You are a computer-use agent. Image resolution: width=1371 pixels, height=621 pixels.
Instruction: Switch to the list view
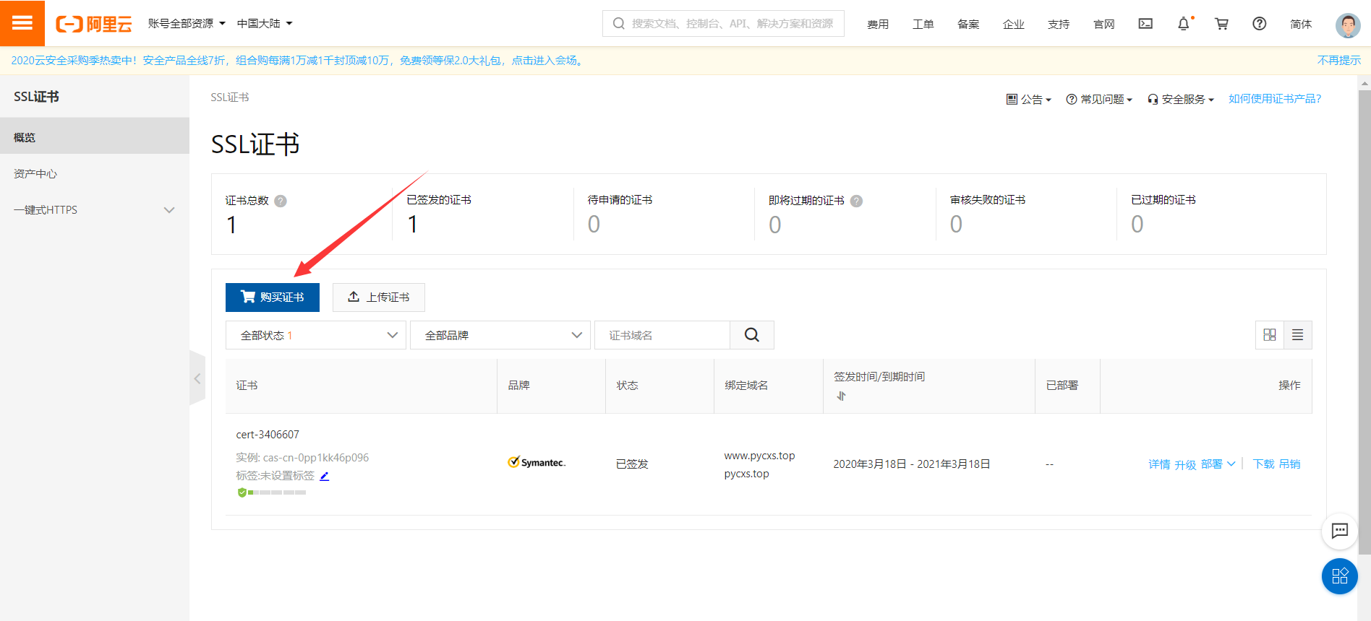pyautogui.click(x=1298, y=335)
